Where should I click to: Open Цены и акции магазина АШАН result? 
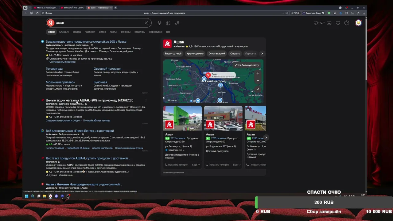(89, 100)
